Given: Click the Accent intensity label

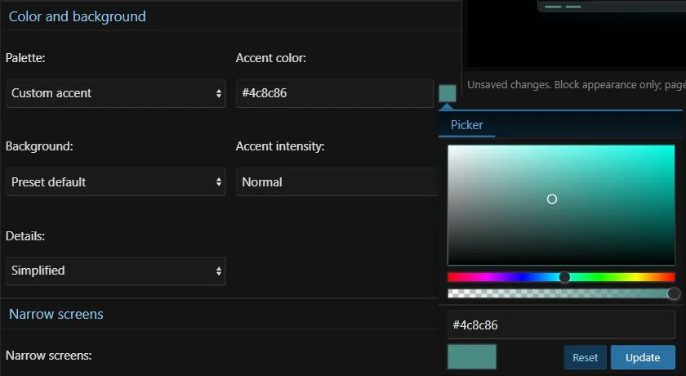Looking at the screenshot, I should pos(280,146).
